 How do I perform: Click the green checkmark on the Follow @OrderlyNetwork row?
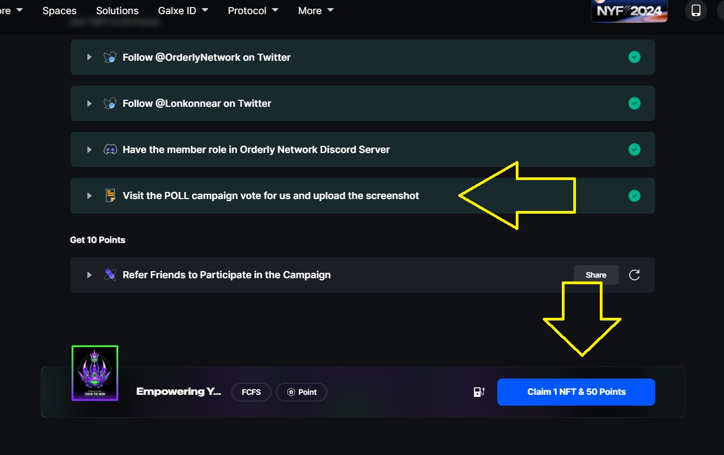pyautogui.click(x=634, y=57)
